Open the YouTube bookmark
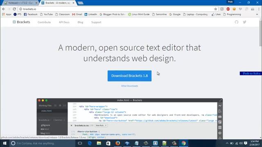 tap(46, 14)
